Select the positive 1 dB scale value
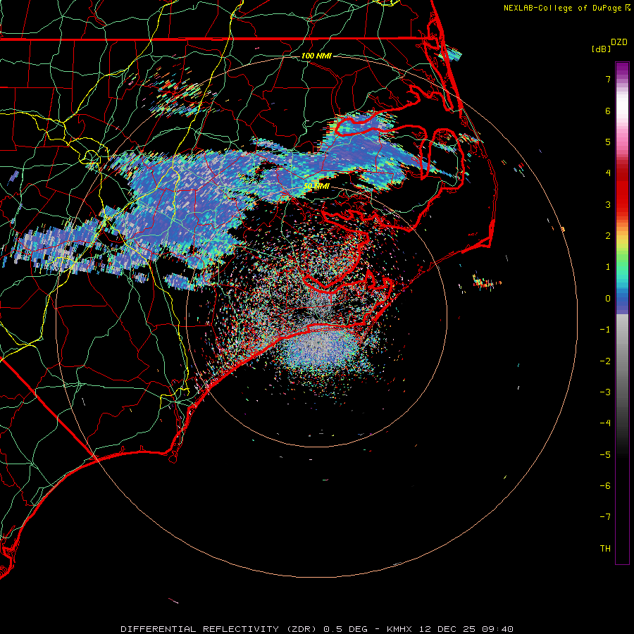Screen dimensions: 634x634 (x=608, y=267)
